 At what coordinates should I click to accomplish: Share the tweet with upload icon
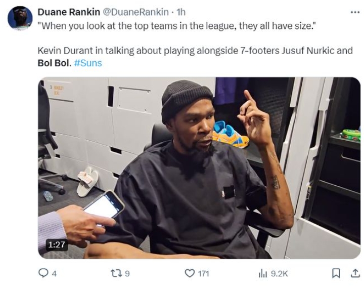coord(355,273)
